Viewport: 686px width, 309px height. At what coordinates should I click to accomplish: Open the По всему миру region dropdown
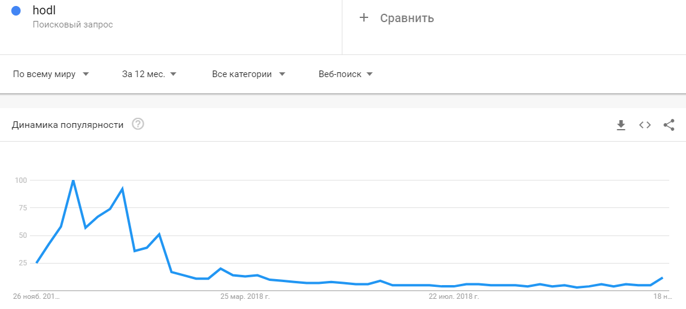[51, 74]
